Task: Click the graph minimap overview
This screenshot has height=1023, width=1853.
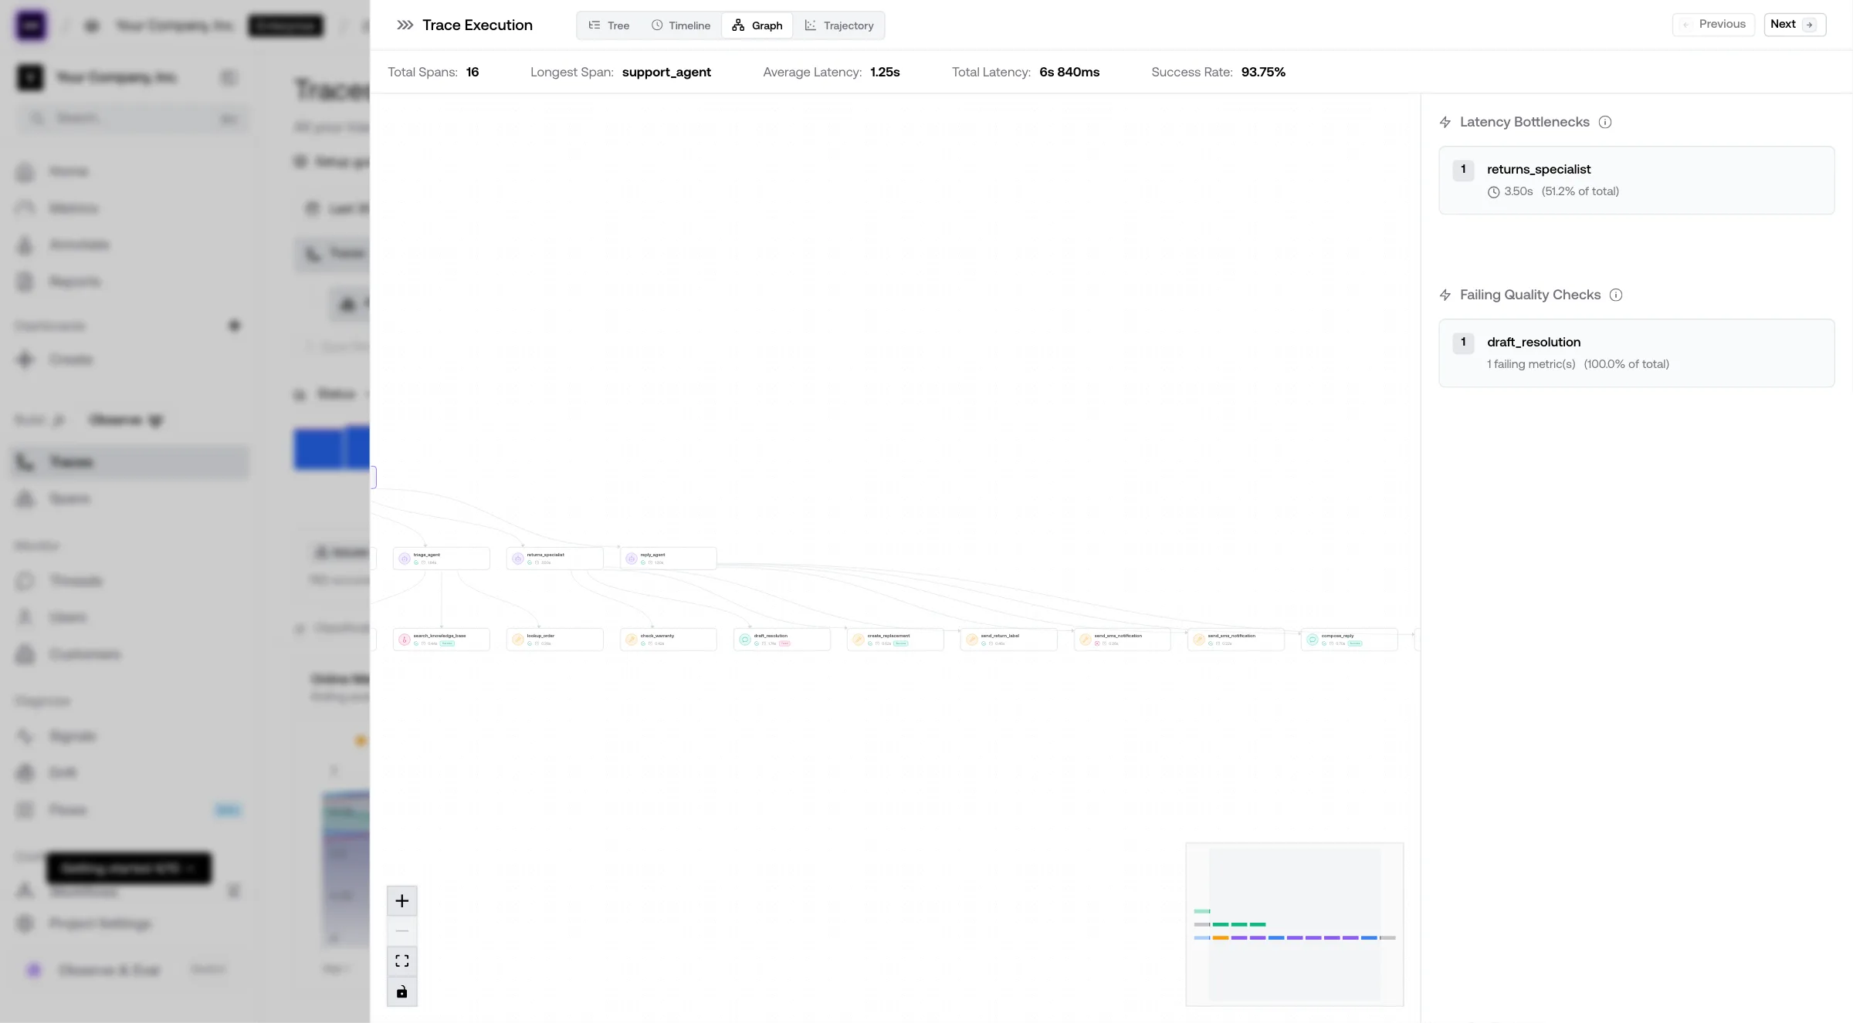Action: pos(1295,924)
